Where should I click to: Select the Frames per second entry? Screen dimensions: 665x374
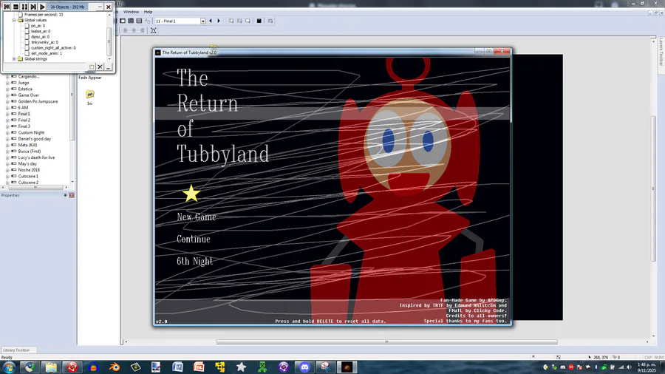click(x=44, y=15)
